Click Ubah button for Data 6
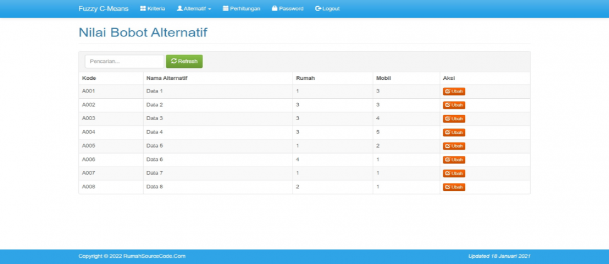The image size is (609, 264). click(x=454, y=160)
